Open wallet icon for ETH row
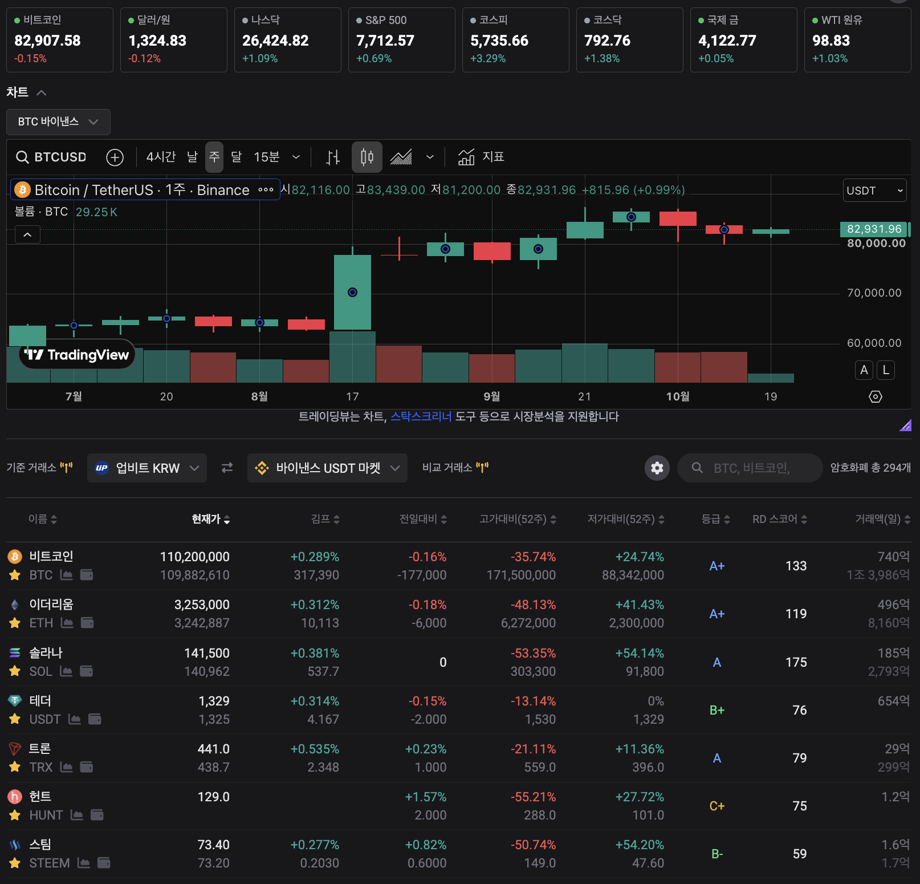 pyautogui.click(x=87, y=623)
